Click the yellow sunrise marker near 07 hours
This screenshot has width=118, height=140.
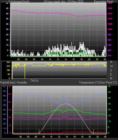[x=39, y=131]
